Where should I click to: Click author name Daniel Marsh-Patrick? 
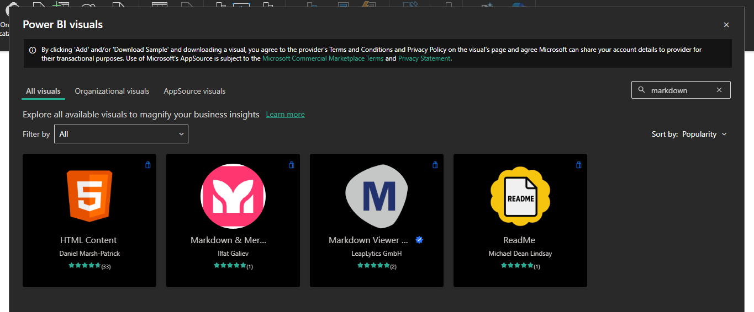[89, 254]
